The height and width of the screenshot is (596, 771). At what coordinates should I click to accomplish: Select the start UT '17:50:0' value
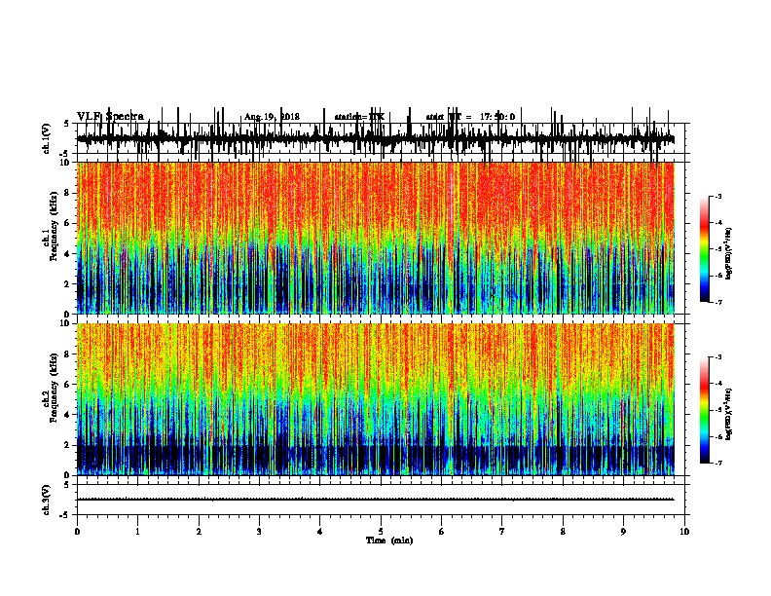[497, 117]
